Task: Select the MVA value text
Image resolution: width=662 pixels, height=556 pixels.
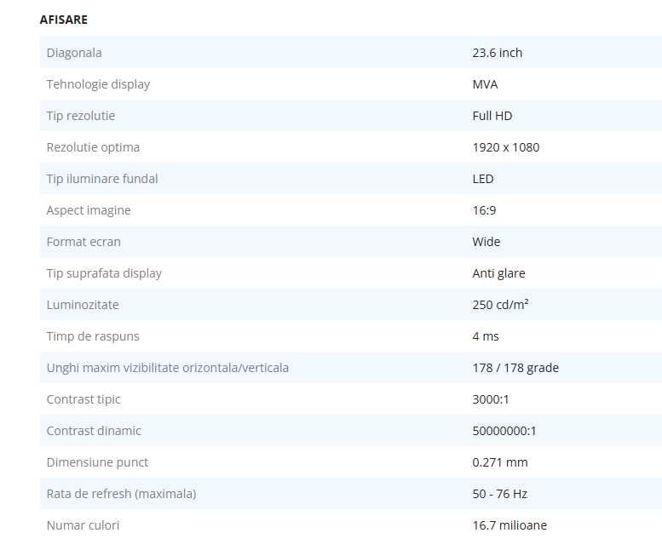Action: click(x=485, y=84)
